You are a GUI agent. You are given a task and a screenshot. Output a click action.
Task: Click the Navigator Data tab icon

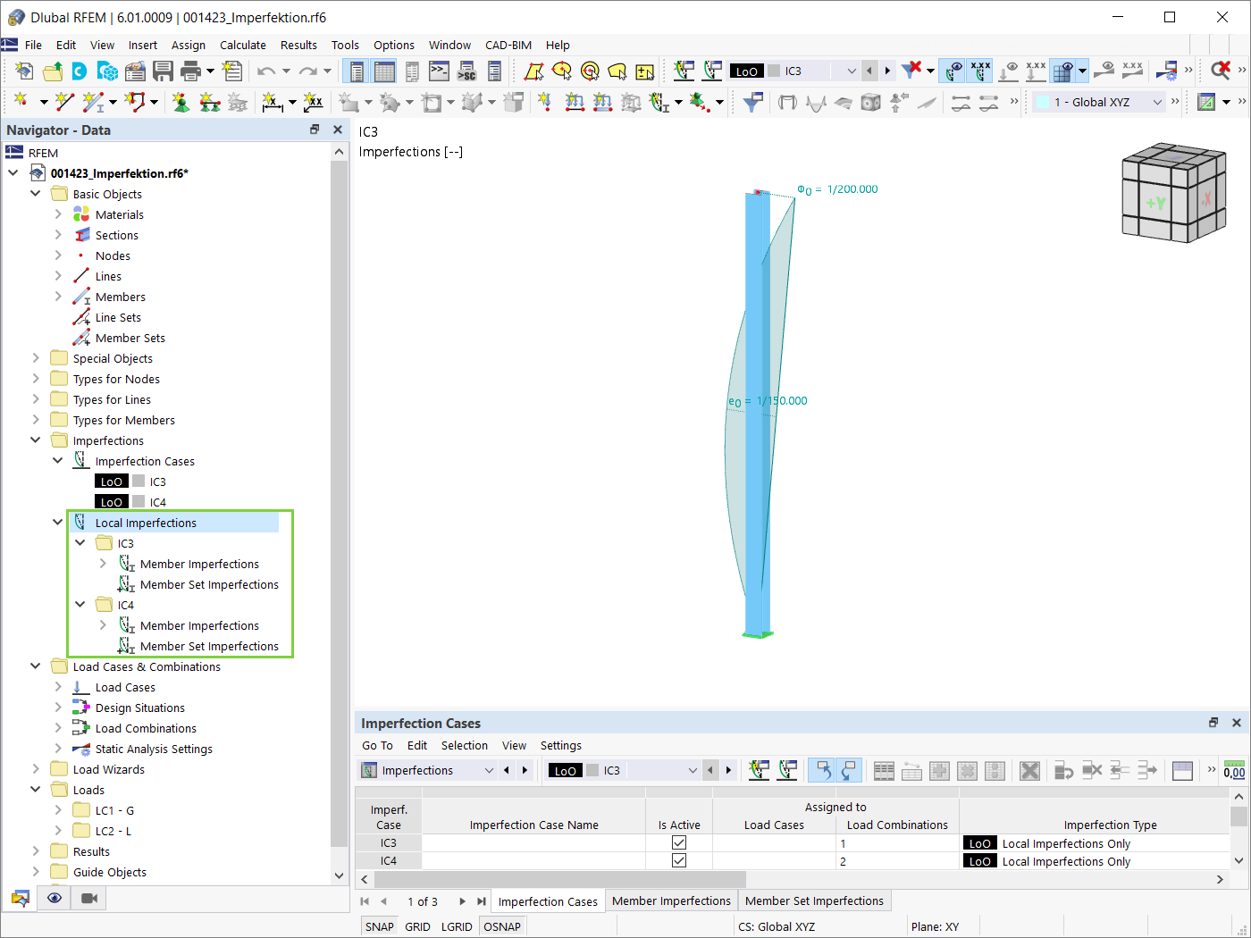(21, 898)
